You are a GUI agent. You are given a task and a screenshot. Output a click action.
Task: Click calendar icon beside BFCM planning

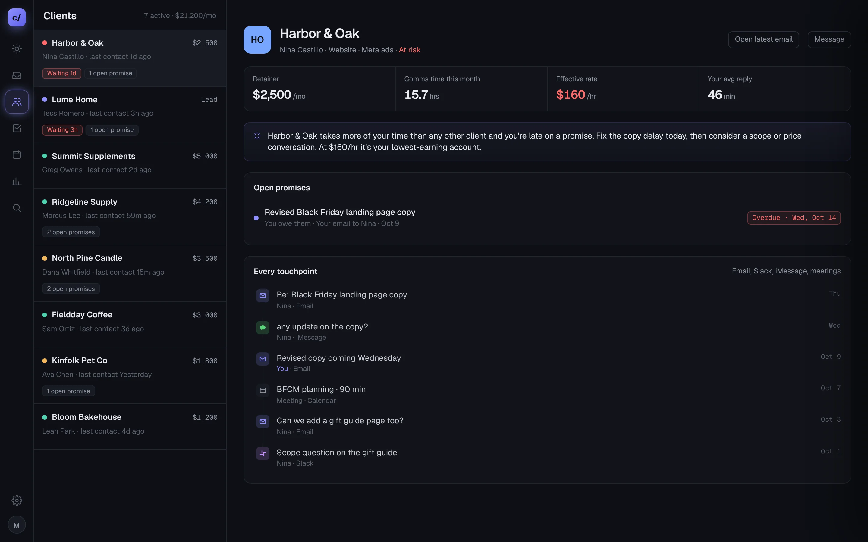tap(263, 390)
